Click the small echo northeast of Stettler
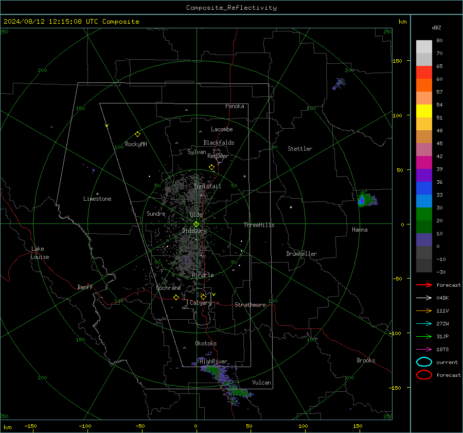 click(339, 83)
